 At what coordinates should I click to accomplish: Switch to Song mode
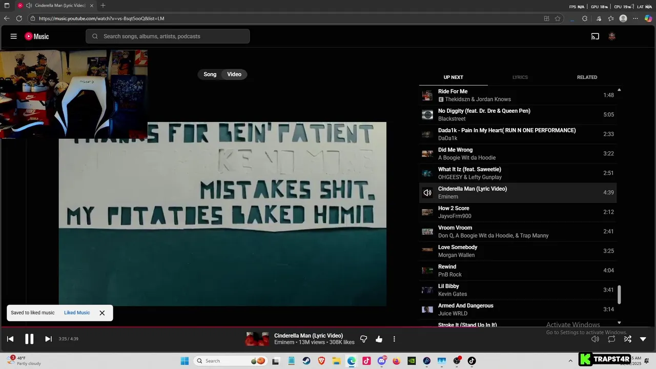click(210, 74)
